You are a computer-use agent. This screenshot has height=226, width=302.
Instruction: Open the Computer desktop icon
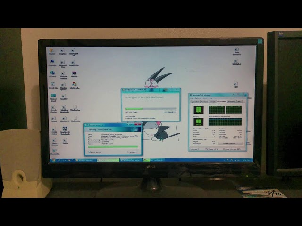pyautogui.click(x=52, y=63)
